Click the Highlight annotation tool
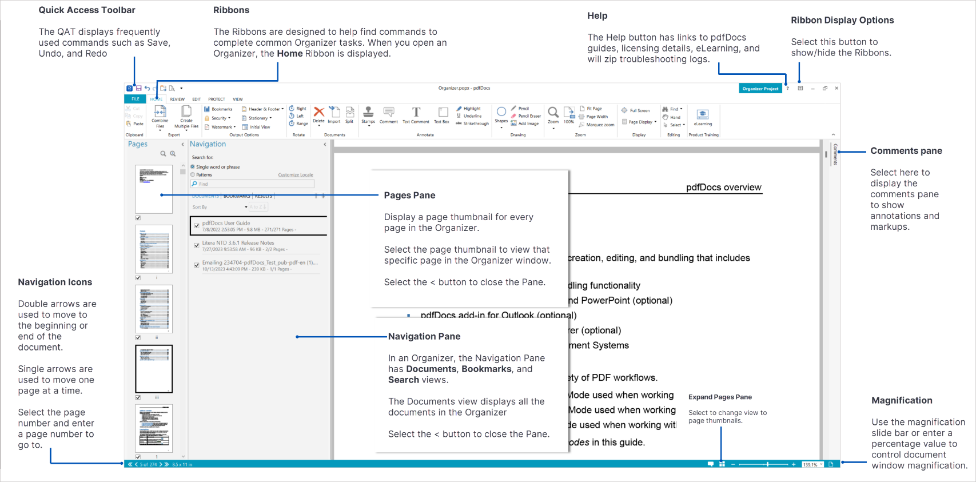The image size is (976, 482). (469, 109)
